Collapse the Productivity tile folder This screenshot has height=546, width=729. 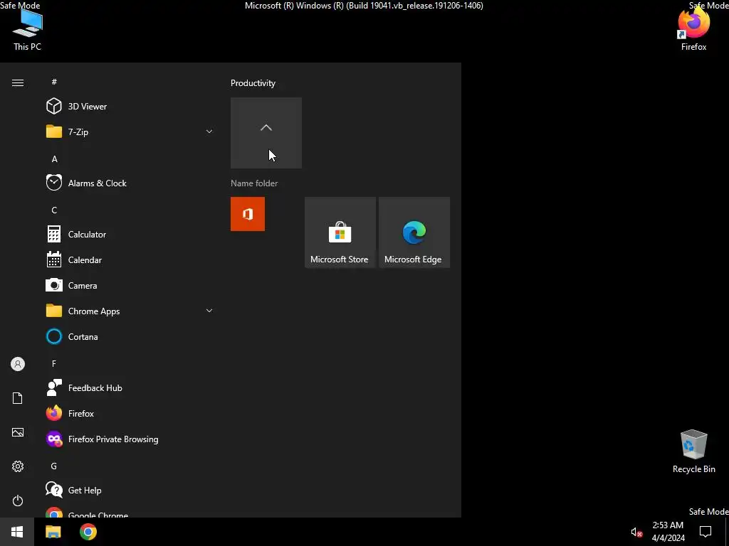coord(266,133)
